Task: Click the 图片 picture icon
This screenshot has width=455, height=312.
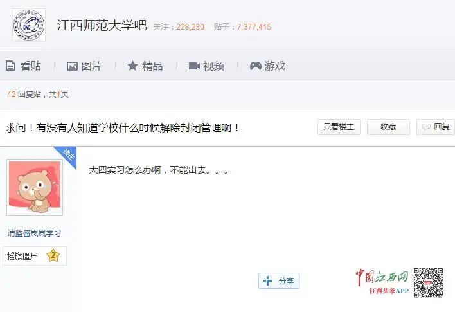Action: pos(72,66)
